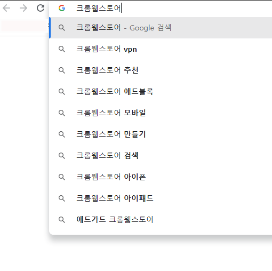Select the 크롬웹스토어 검색 suggestion
Viewport: 272px width, 271px height.
click(161, 156)
